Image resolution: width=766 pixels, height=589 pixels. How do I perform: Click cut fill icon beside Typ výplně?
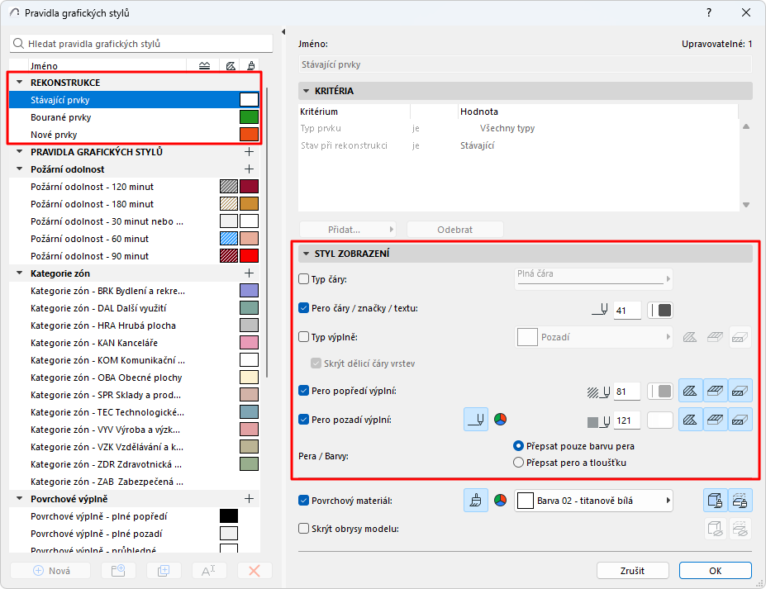[x=690, y=337]
